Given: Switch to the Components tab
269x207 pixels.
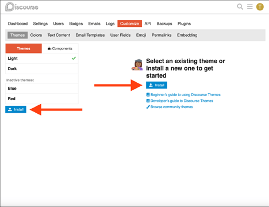Looking at the screenshot, I should point(60,48).
